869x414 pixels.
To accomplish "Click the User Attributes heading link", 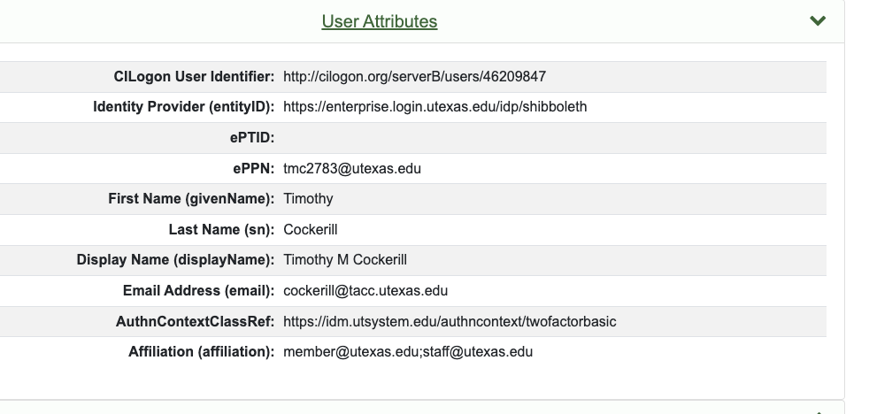I will pyautogui.click(x=379, y=21).
